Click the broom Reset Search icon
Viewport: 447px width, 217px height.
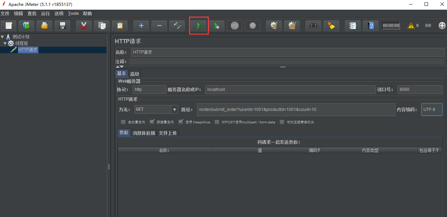(x=331, y=26)
